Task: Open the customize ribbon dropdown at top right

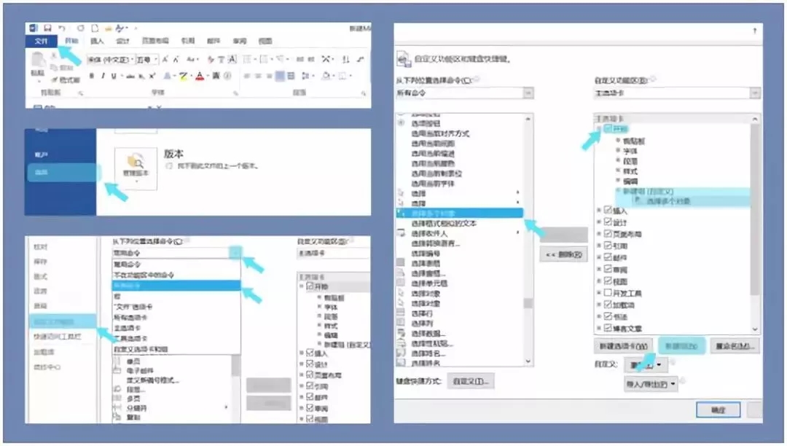Action: coord(753,93)
